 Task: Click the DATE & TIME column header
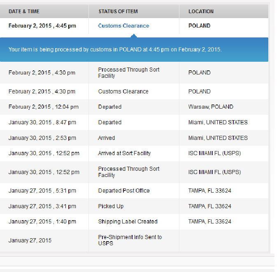[24, 12]
